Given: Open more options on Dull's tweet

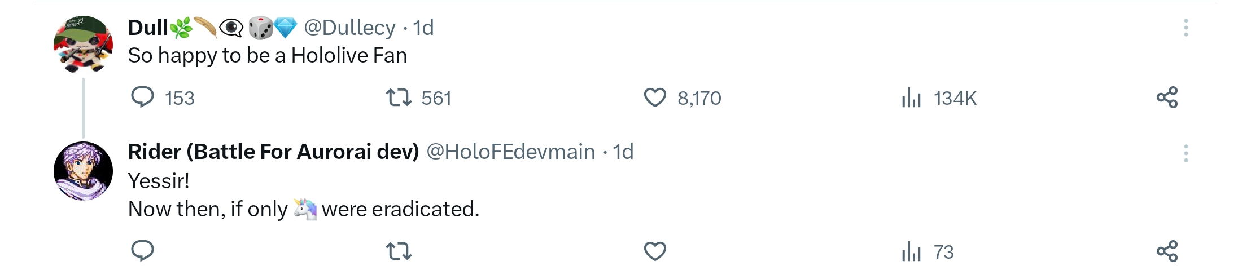Looking at the screenshot, I should coord(1186,28).
